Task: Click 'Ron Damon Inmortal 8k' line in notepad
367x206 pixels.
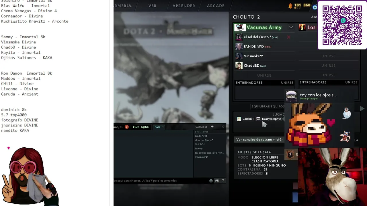Action: pyautogui.click(x=26, y=73)
